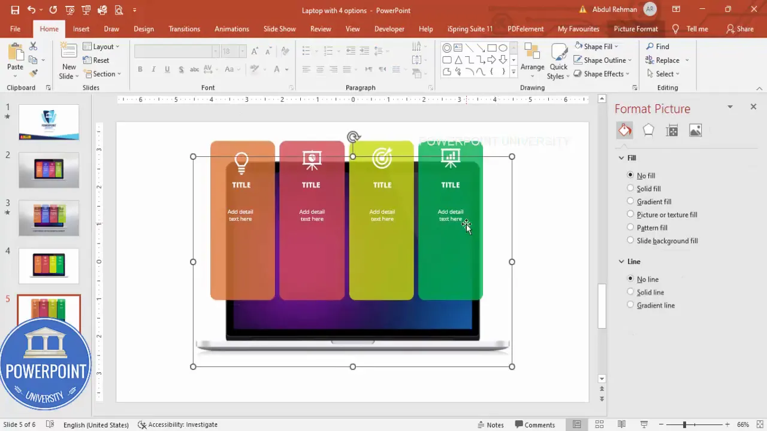Screen dimensions: 767x431
Task: Click the Format Painter brush icon
Action: pyautogui.click(x=33, y=73)
